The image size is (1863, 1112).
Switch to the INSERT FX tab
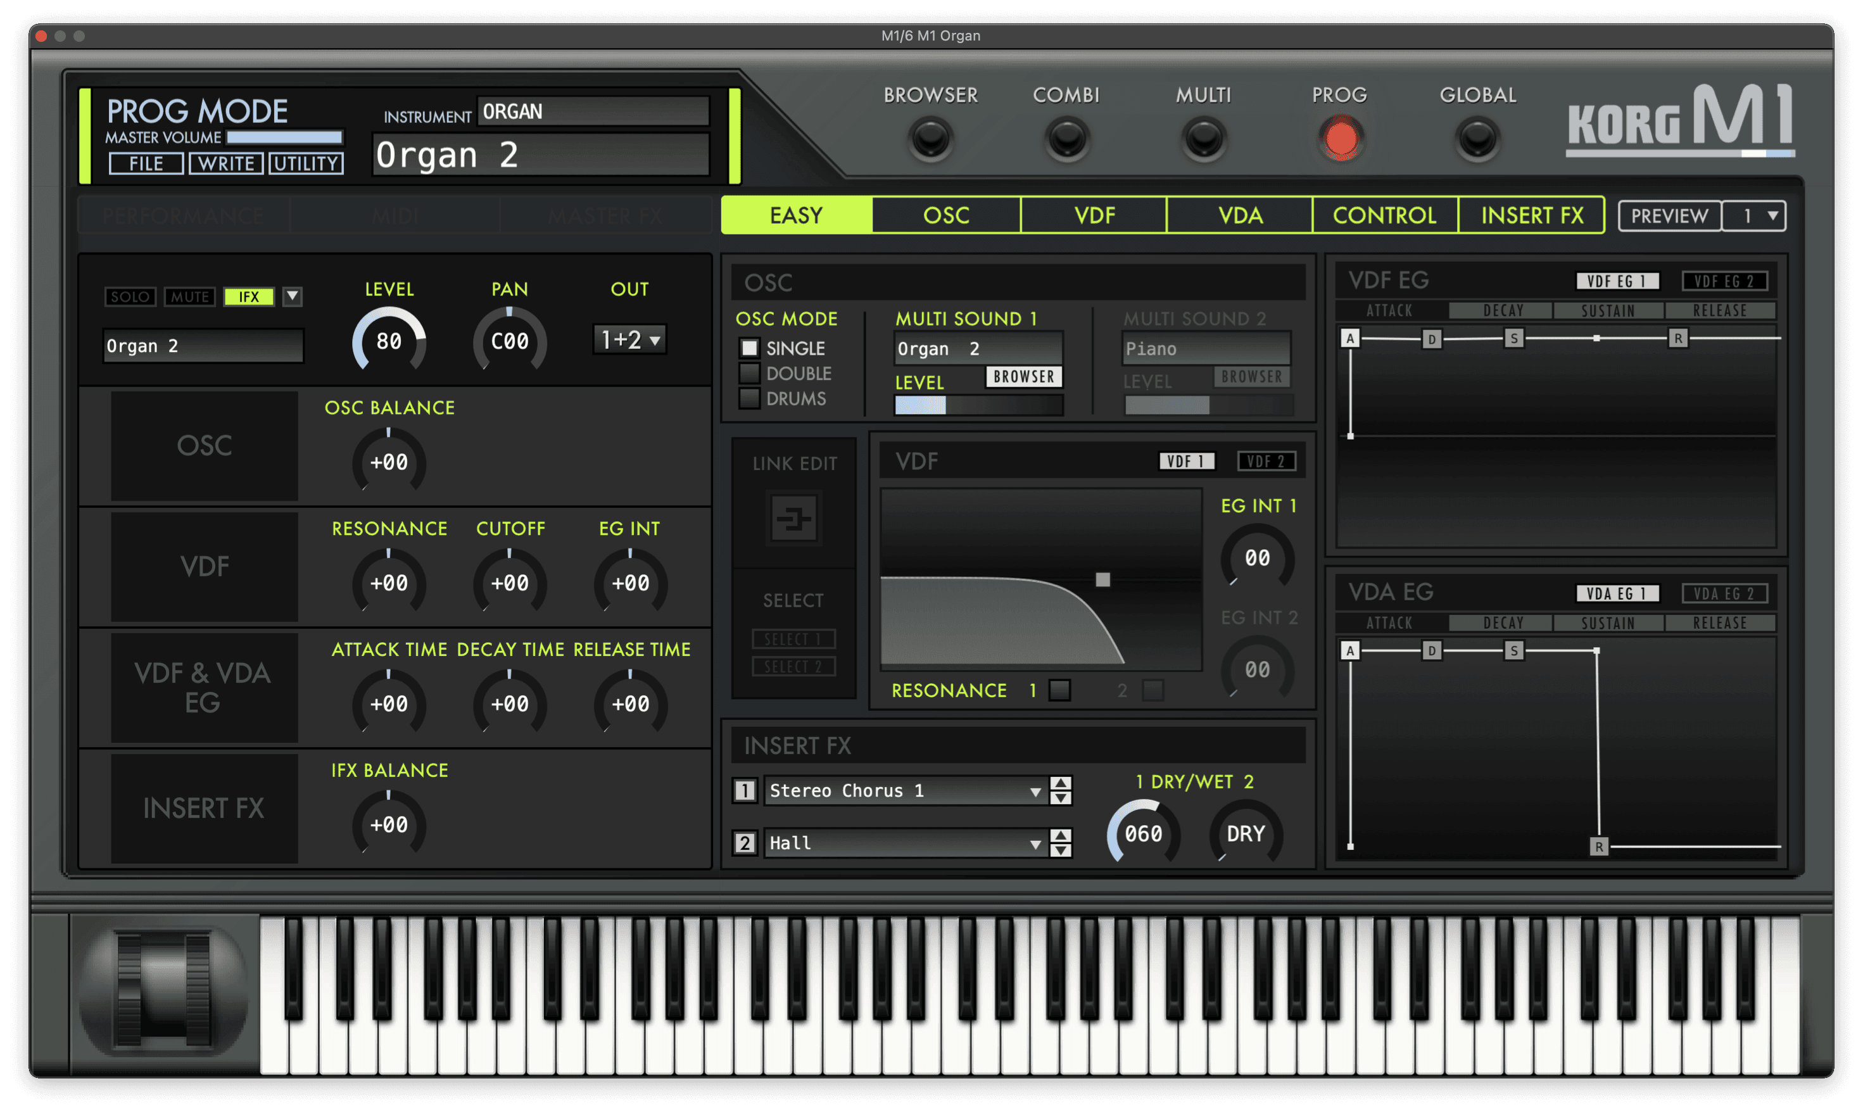(x=1532, y=216)
